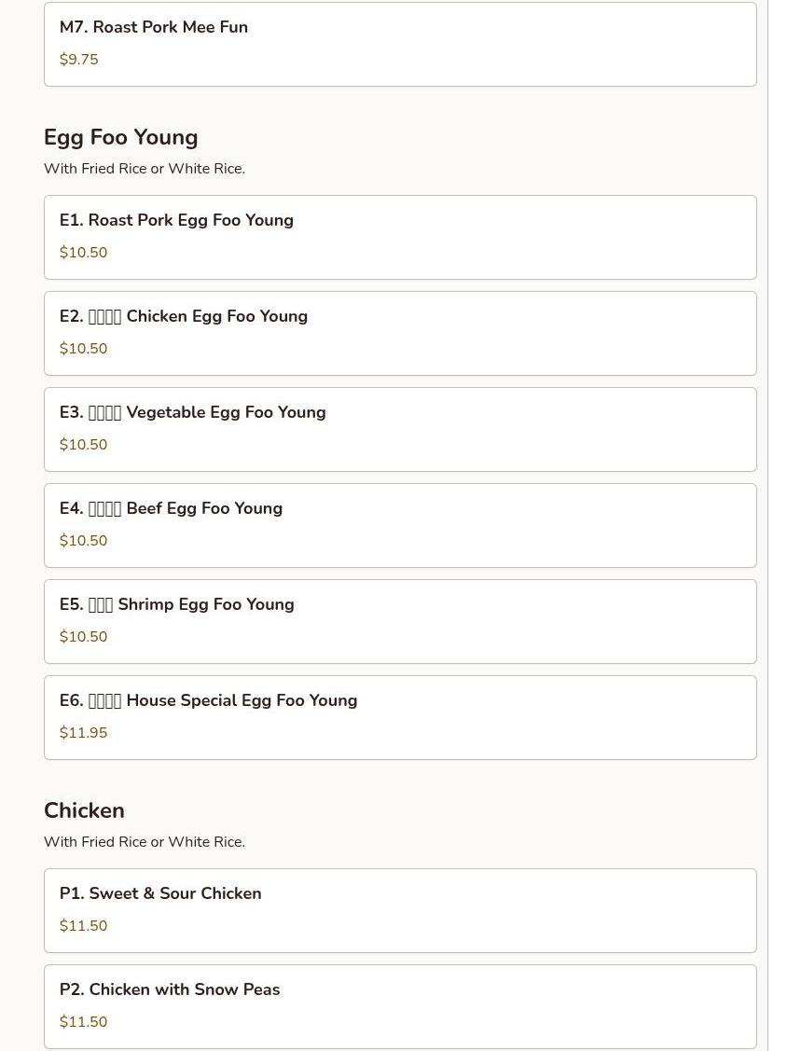Open P1. Sweet & Sour Chicken item
The width and height of the screenshot is (787, 1051).
[x=399, y=910]
